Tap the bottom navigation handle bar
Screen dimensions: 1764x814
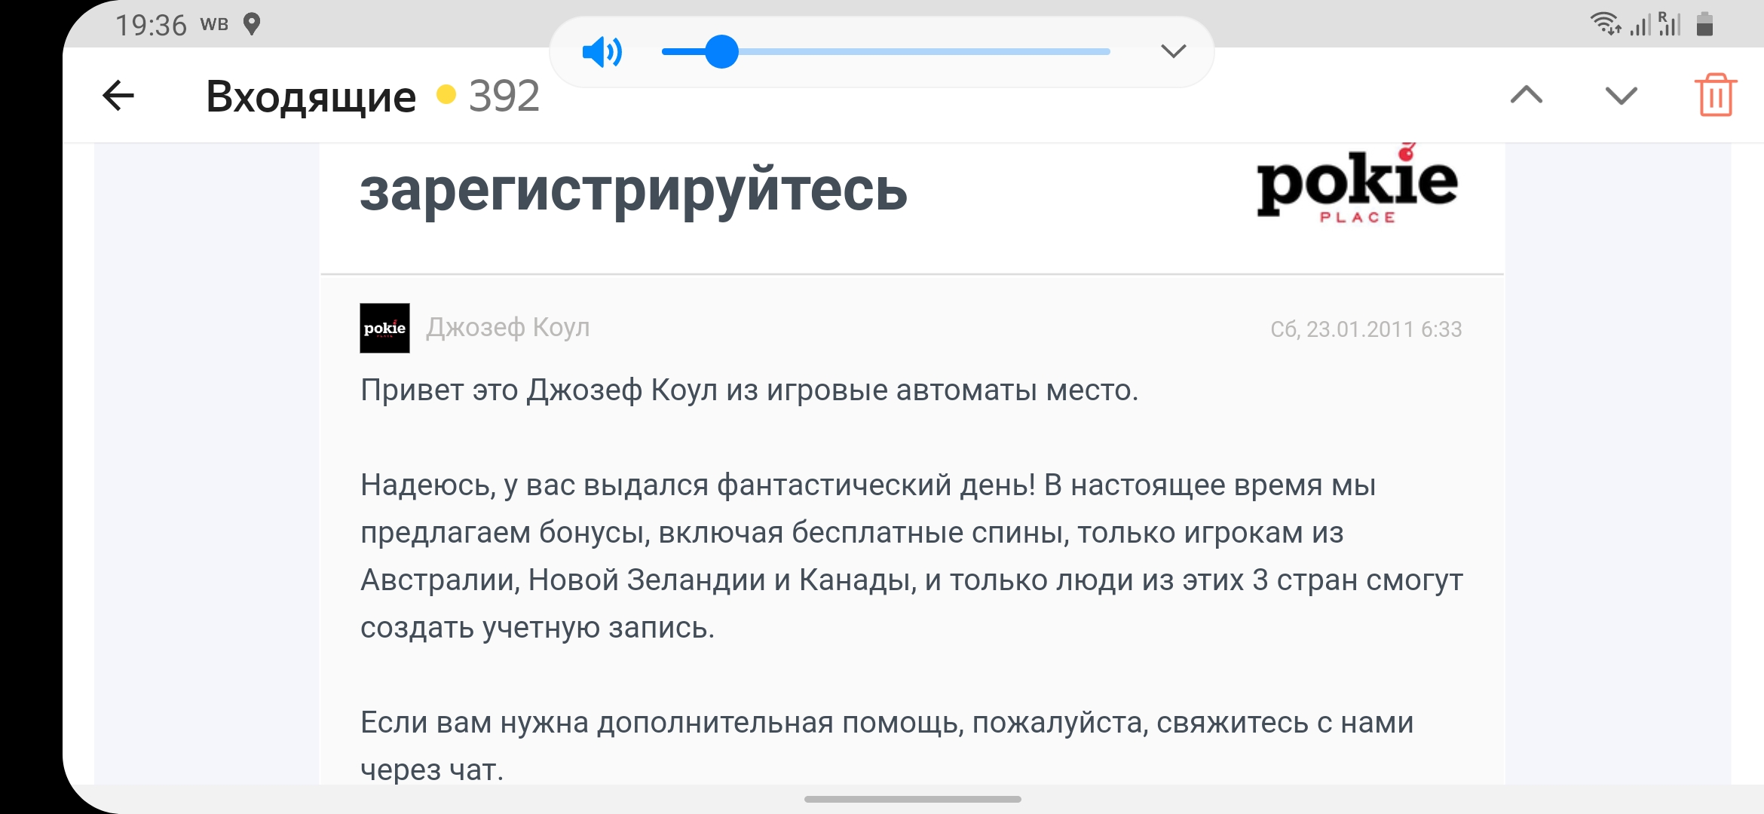click(x=912, y=799)
